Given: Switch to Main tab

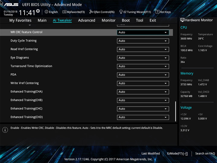Looking at the screenshot, I should click(x=42, y=21).
